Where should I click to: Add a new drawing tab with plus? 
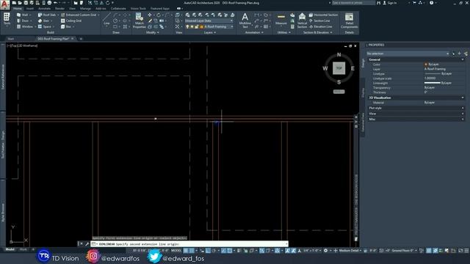click(x=81, y=39)
